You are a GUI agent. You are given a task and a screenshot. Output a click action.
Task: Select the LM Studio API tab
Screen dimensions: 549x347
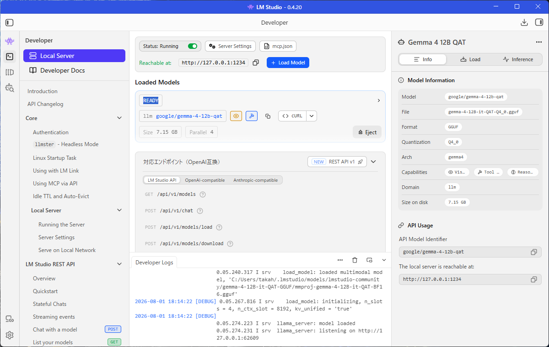click(162, 180)
